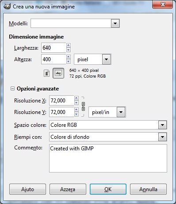Click the Modelli text field

pos(71,24)
